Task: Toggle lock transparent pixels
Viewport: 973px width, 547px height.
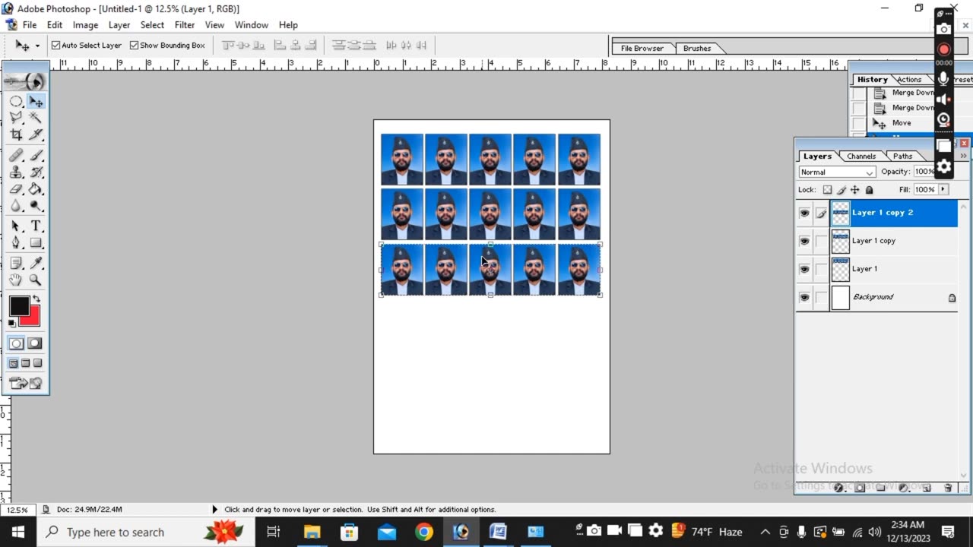Action: pos(827,190)
